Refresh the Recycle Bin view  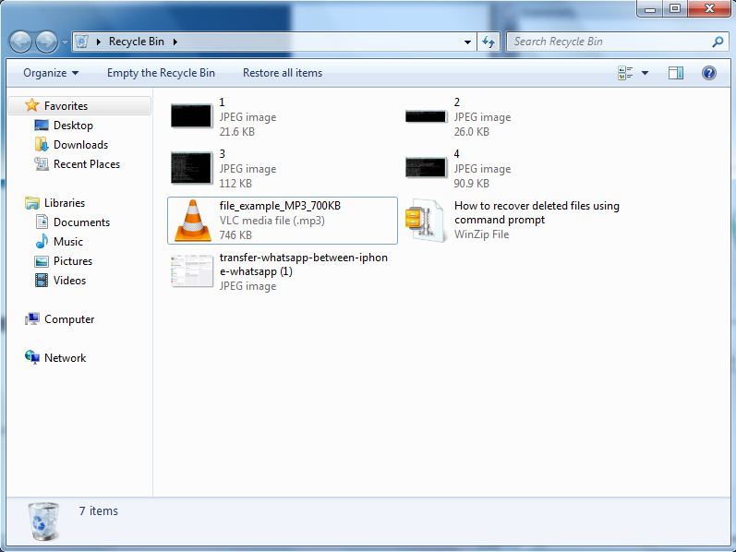point(489,42)
